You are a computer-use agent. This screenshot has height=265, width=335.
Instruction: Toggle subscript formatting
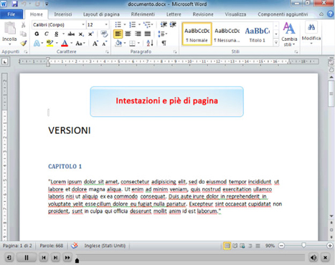81,34
